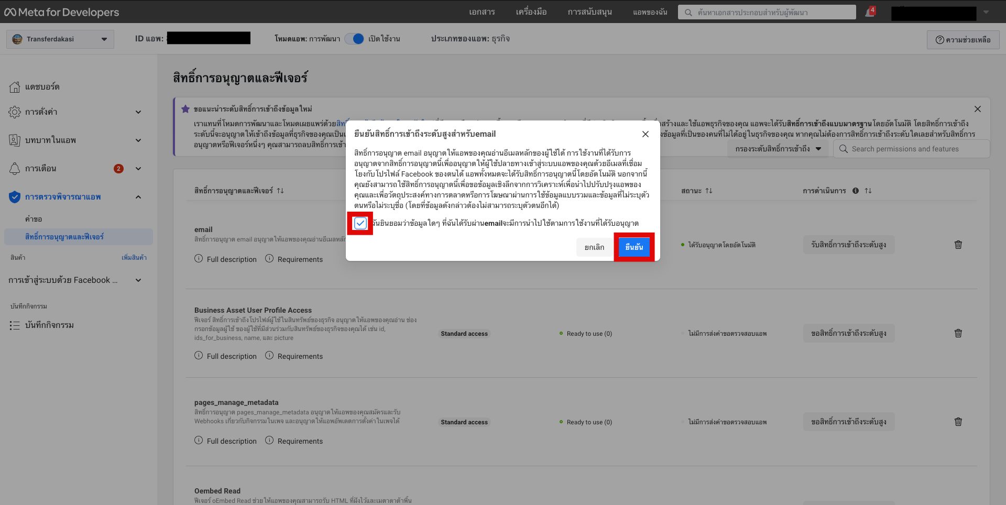Click the การตรวจพิจารณาแอพ shield icon
This screenshot has height=505, width=1006.
(x=14, y=197)
